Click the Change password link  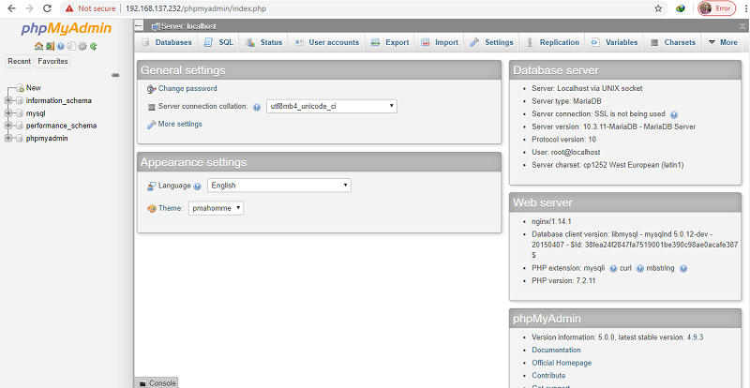187,89
